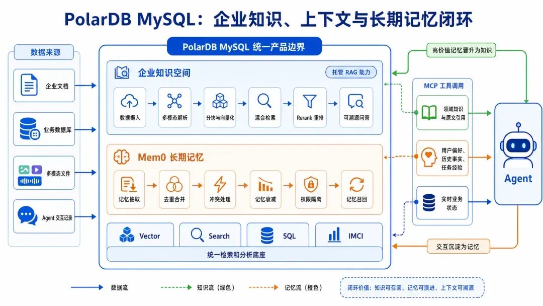Screen dimensions: 543x306
Task: Click the open book icon for 领域知识
Action: tap(429, 113)
